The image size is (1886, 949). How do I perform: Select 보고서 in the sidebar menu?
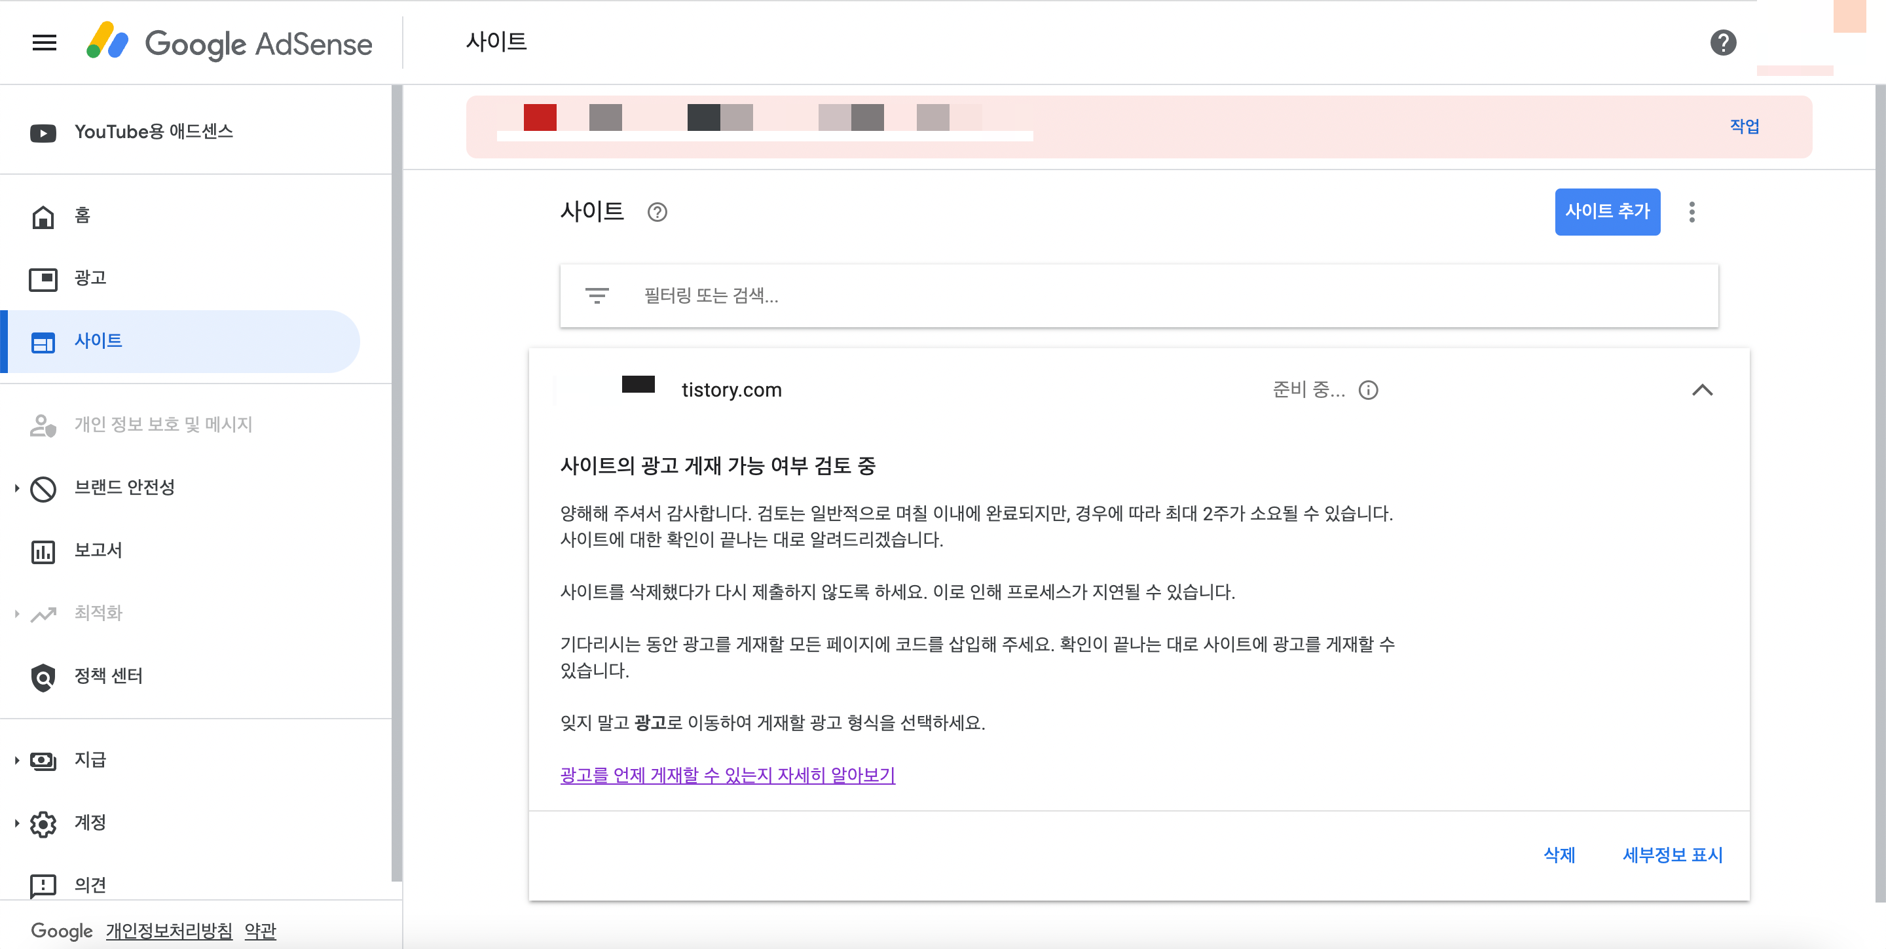[x=98, y=550]
